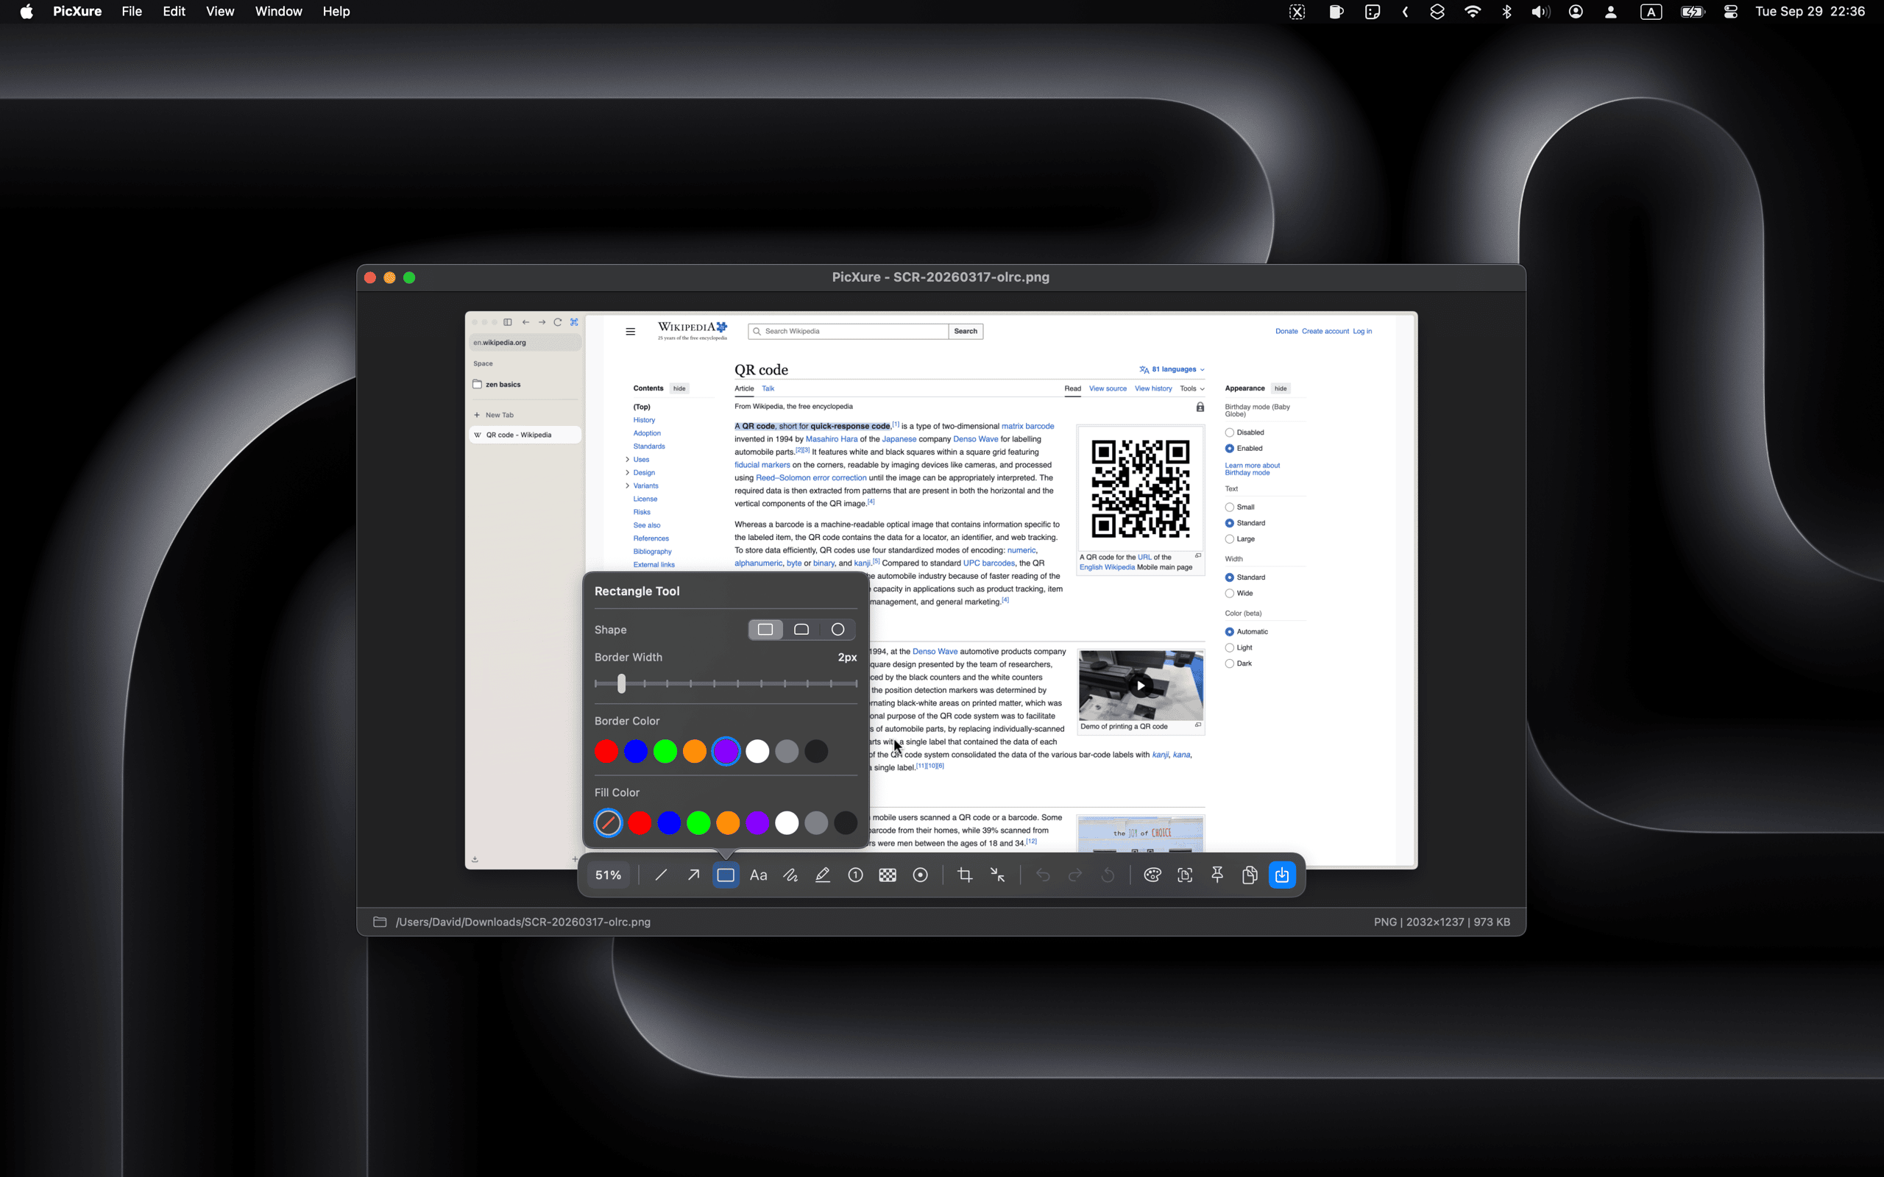Image resolution: width=1884 pixels, height=1177 pixels.
Task: Open Control Center in menu bar
Action: [x=1731, y=12]
